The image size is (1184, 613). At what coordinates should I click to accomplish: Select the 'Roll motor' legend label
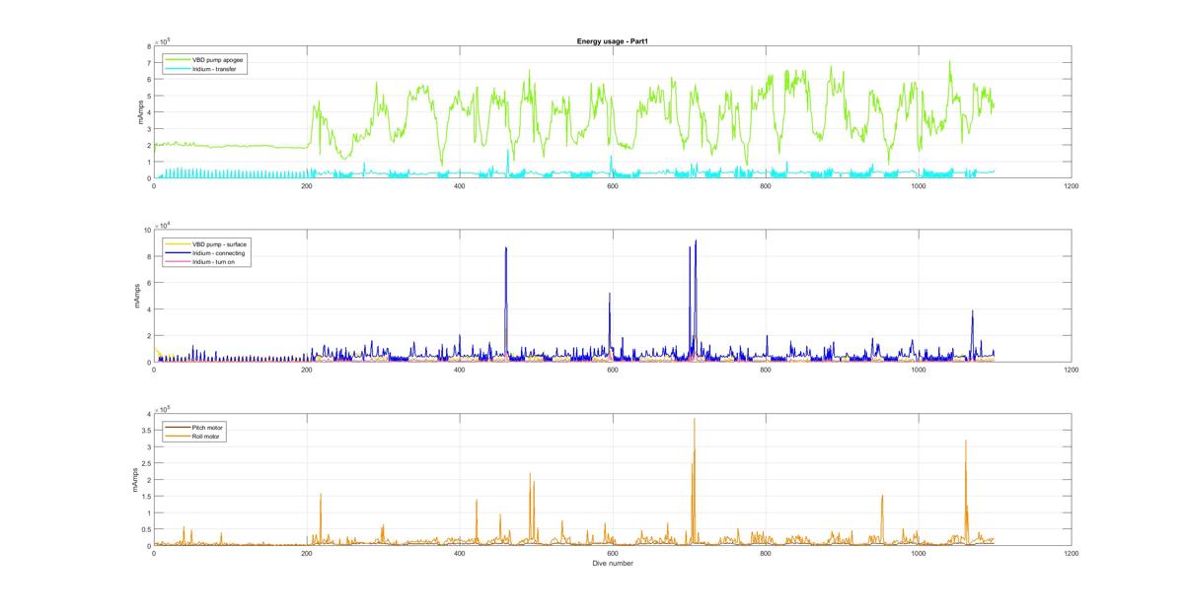(206, 436)
